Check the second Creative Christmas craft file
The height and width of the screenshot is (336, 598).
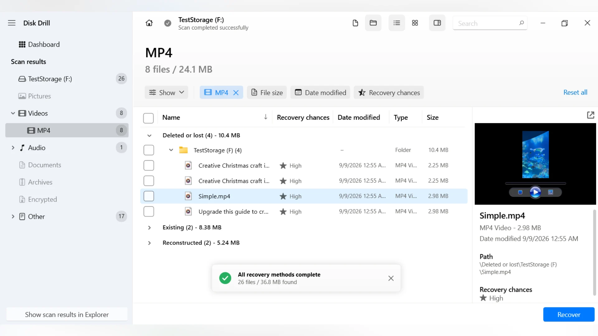(149, 181)
